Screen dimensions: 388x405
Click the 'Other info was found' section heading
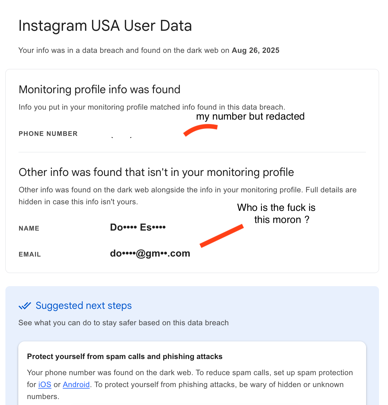(x=156, y=172)
